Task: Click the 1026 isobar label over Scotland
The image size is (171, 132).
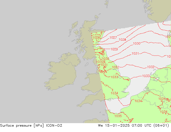Action: point(96,38)
